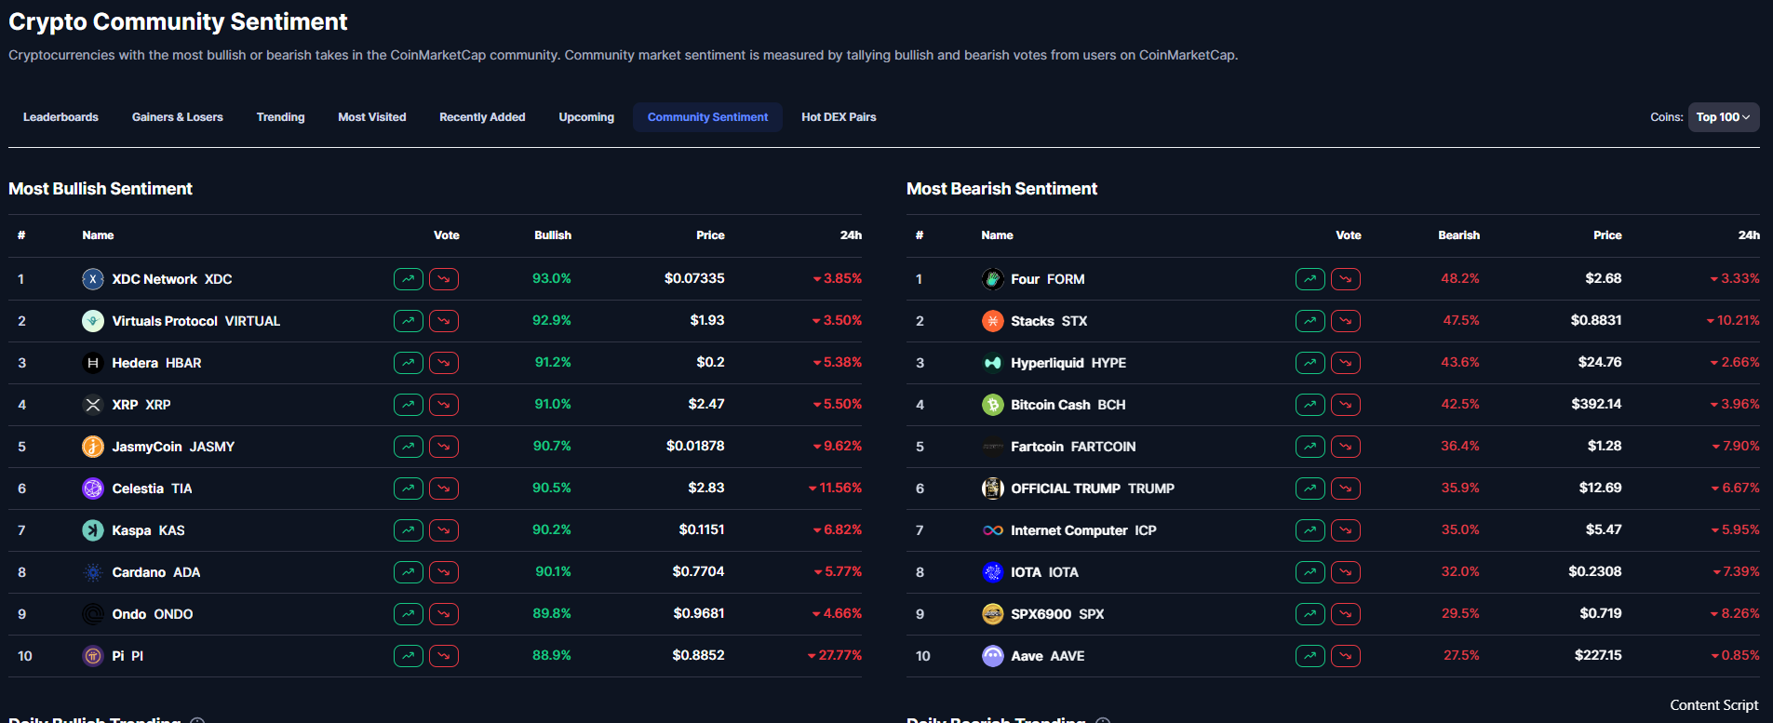Click the Bearish column header
Image resolution: width=1773 pixels, height=723 pixels.
click(1459, 235)
